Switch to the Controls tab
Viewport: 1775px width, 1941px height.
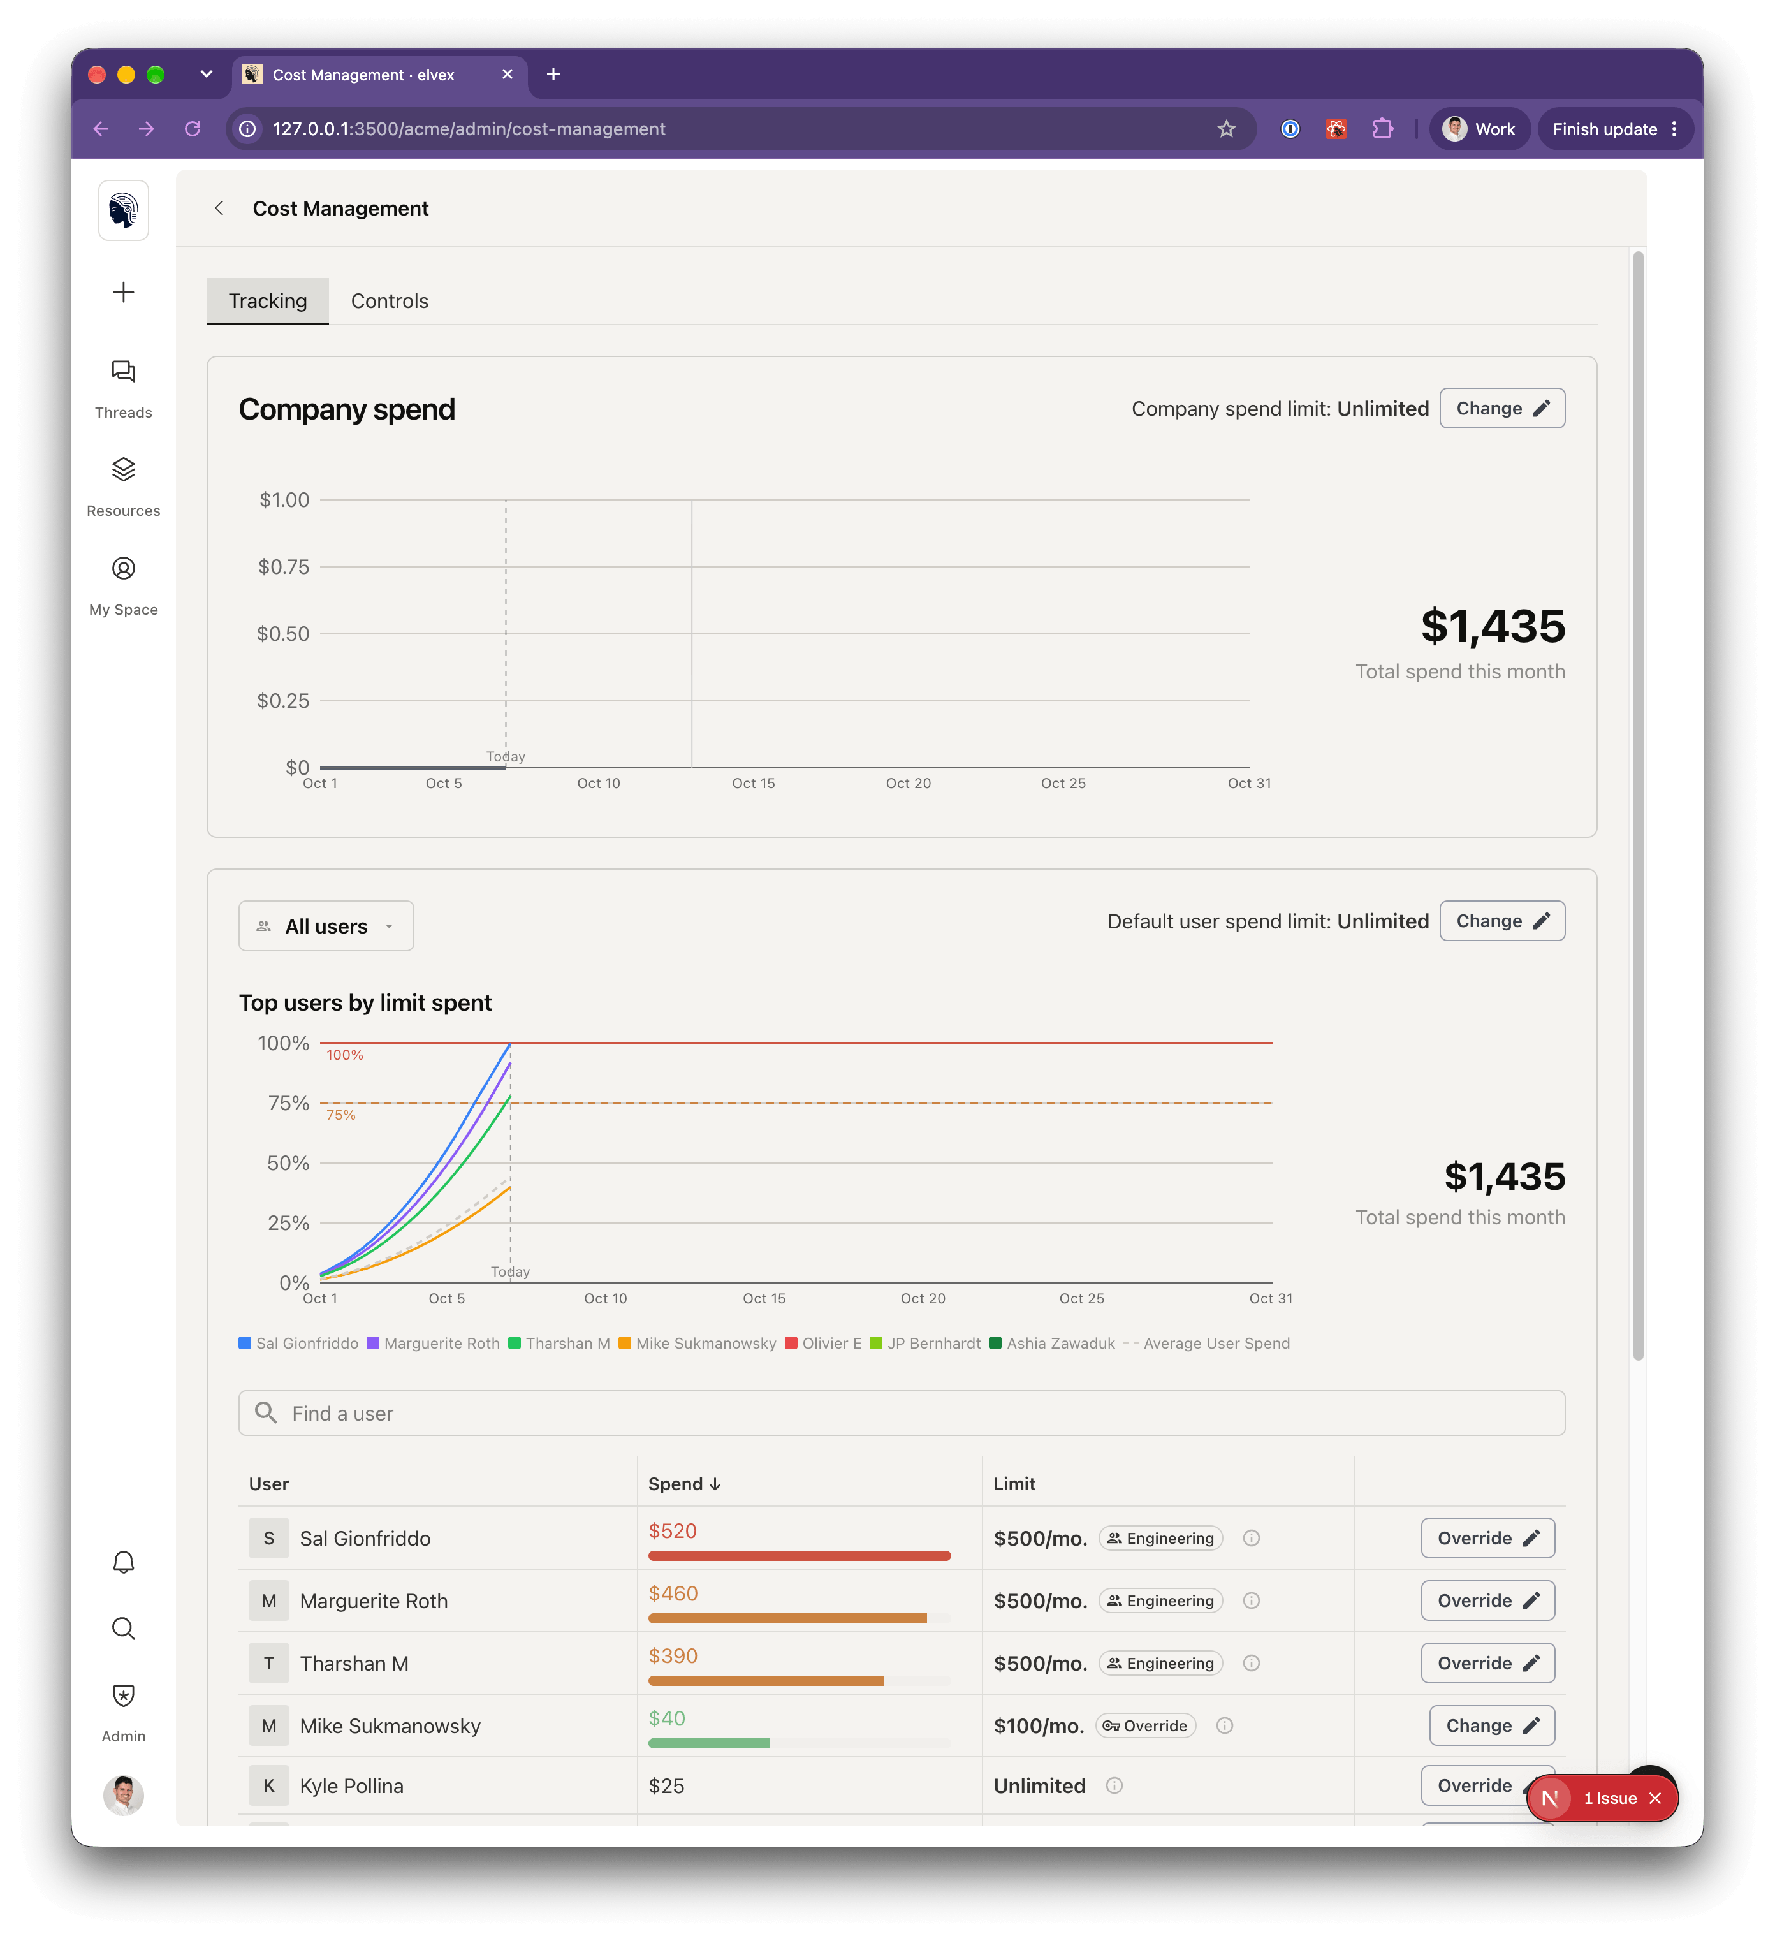[390, 300]
